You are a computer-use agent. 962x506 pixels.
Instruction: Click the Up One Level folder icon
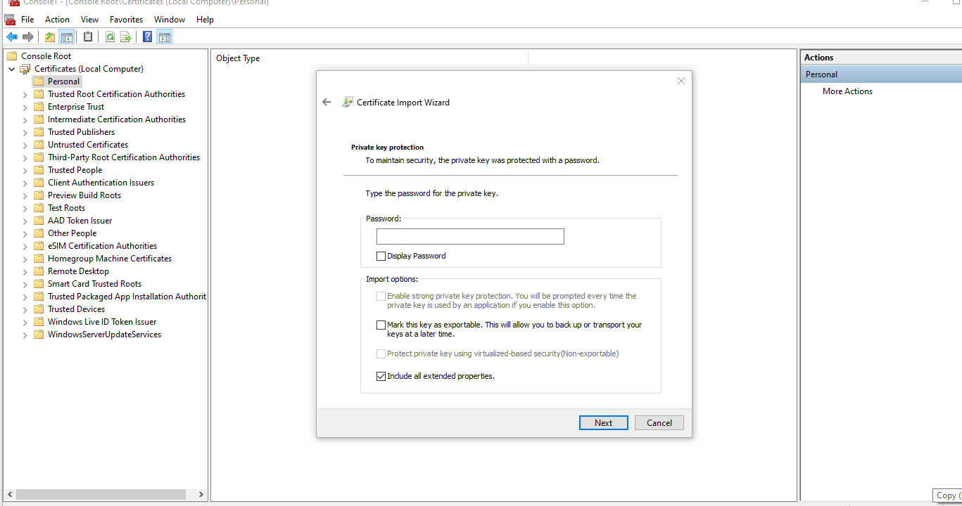[50, 37]
